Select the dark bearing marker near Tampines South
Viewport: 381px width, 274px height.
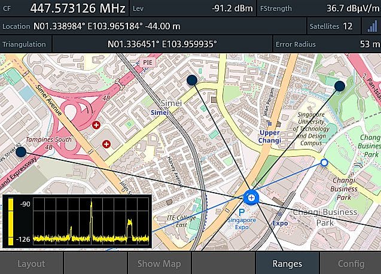click(20, 153)
